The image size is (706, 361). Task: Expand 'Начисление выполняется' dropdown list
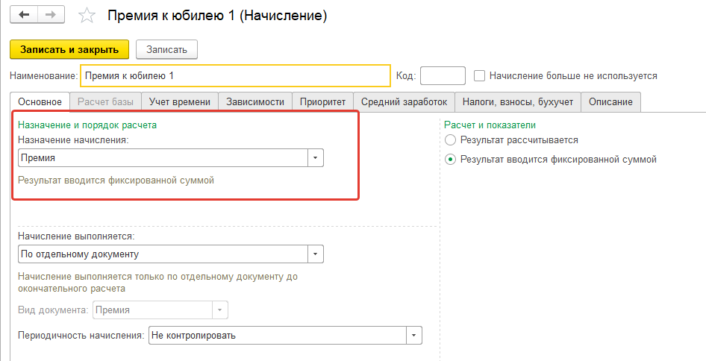click(x=316, y=254)
